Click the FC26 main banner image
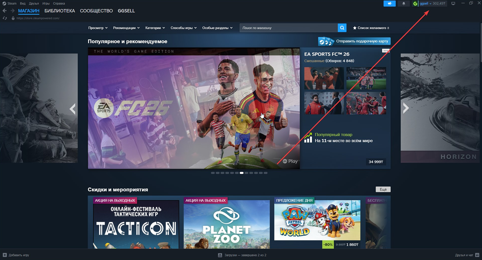The image size is (482, 260). (x=194, y=108)
